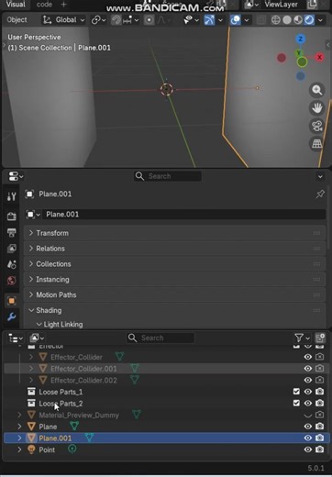Expand the Motion Paths panel

click(x=174, y=294)
